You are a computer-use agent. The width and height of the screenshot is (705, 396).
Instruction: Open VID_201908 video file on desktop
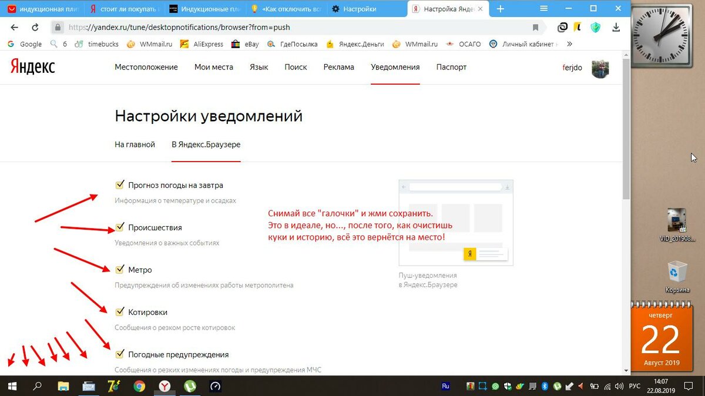[x=677, y=224]
